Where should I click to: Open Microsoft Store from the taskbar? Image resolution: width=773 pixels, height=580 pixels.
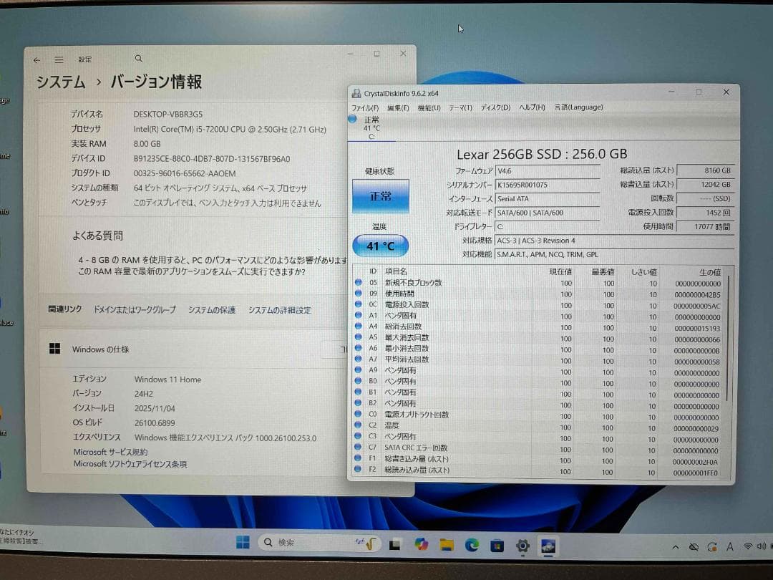click(x=497, y=545)
